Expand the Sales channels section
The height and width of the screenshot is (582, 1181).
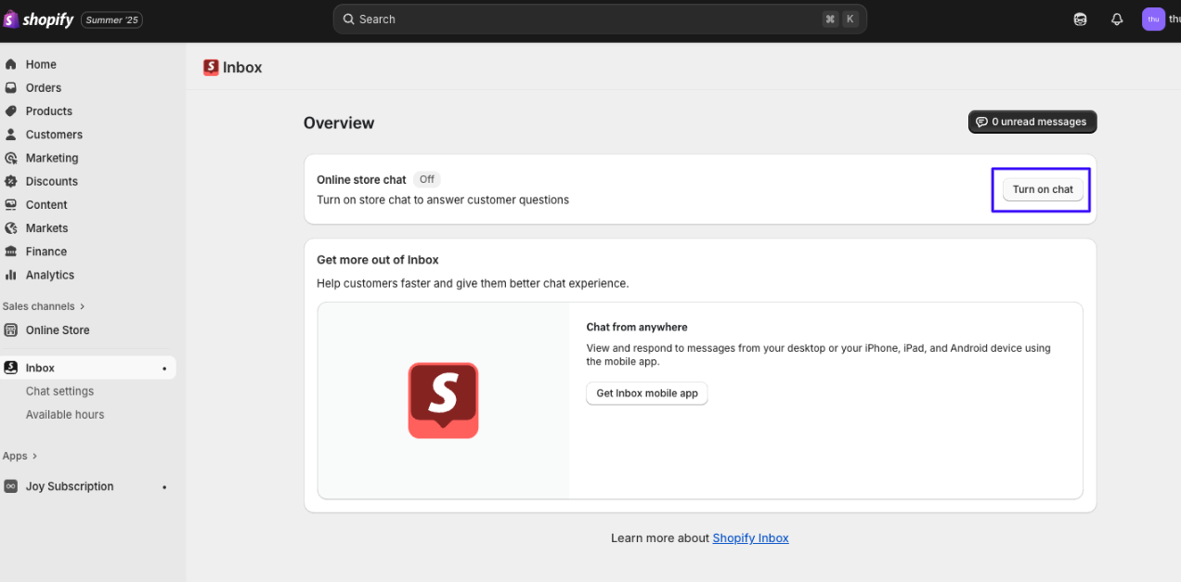coord(44,306)
